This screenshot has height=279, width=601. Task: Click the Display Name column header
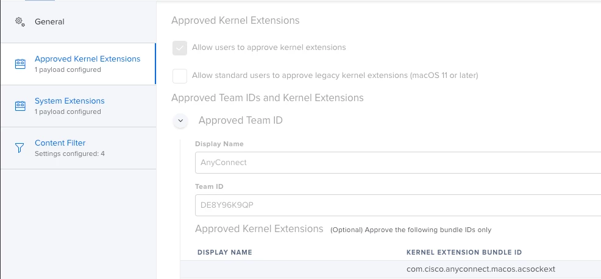[224, 252]
